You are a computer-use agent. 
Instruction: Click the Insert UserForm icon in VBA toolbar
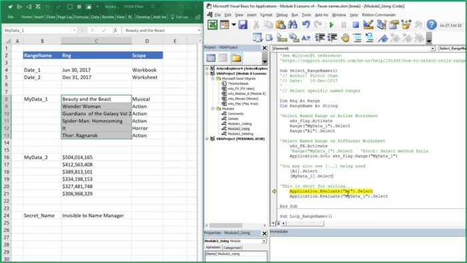(x=225, y=25)
